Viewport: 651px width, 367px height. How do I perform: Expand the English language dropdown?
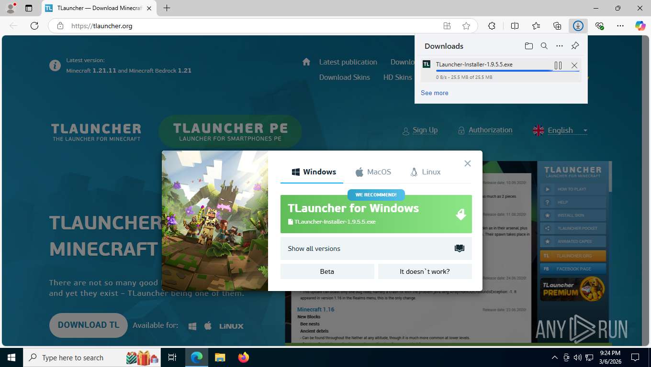pyautogui.click(x=560, y=130)
